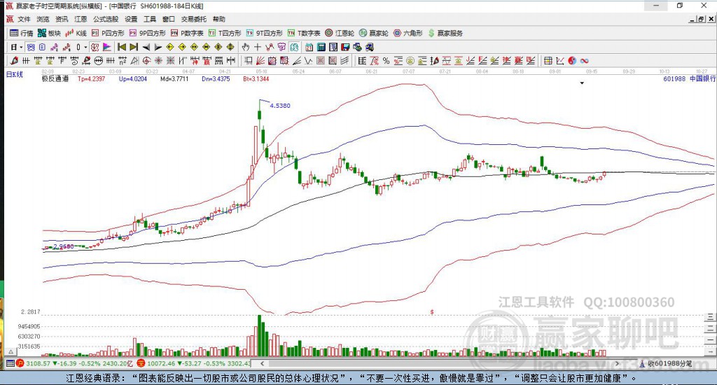Image resolution: width=717 pixels, height=385 pixels.
Task: Open the 公式选股 menu
Action: click(x=106, y=19)
